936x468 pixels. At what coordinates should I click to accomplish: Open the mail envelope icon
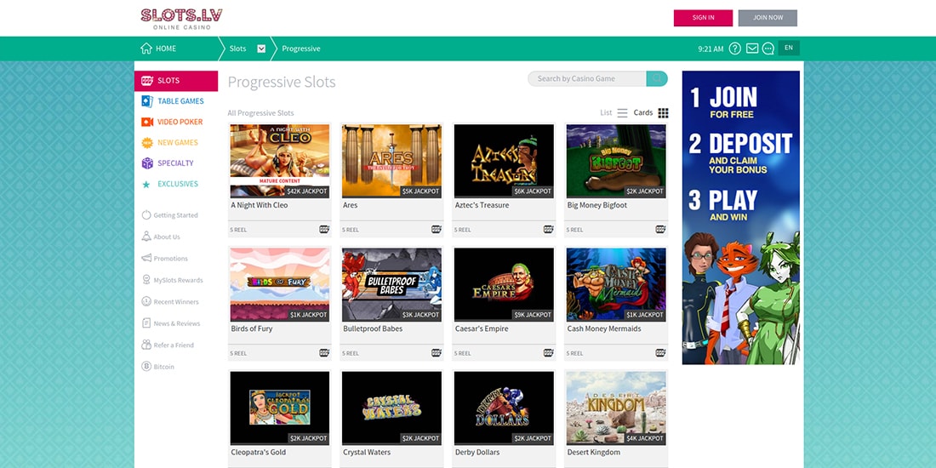click(x=752, y=49)
